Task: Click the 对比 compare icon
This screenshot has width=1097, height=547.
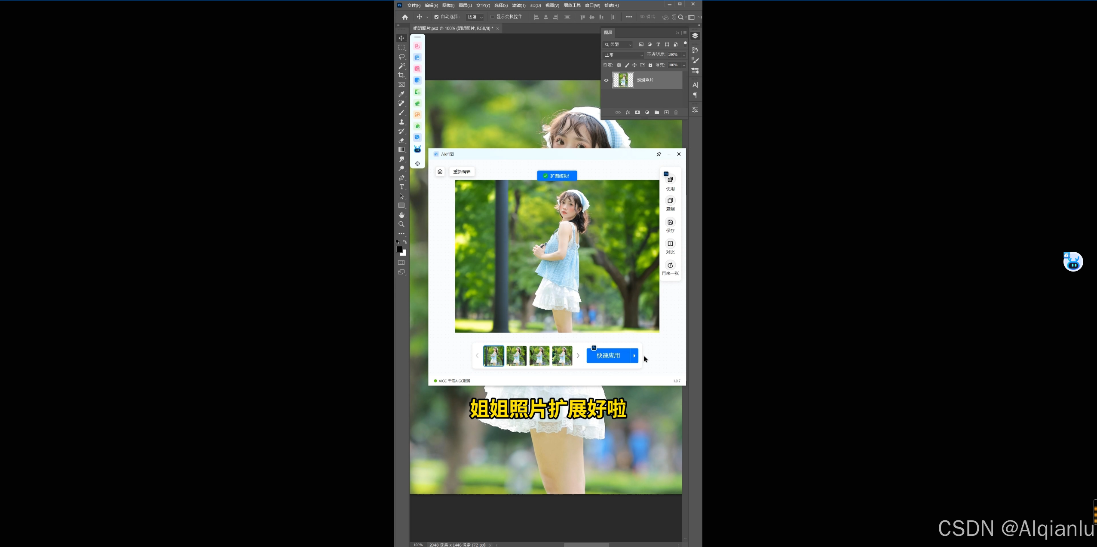Action: tap(670, 244)
